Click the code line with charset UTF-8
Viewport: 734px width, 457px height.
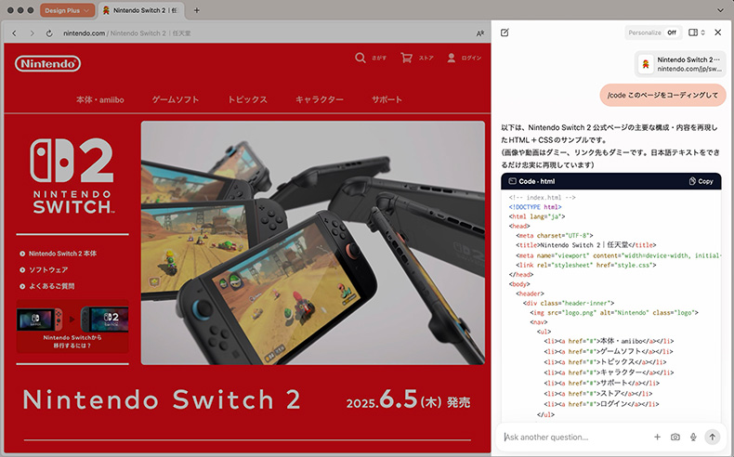point(555,236)
